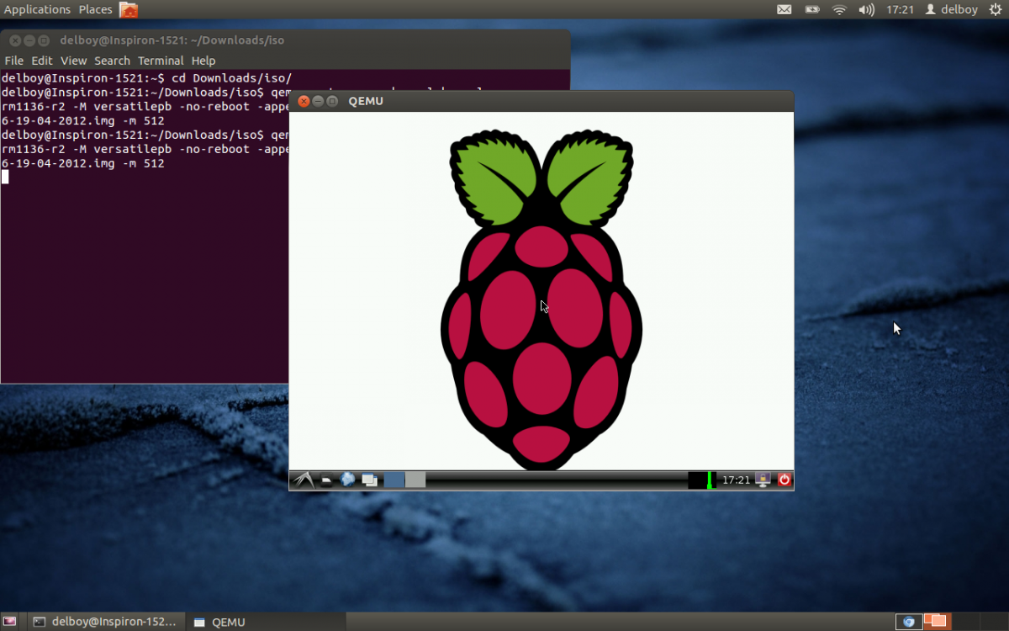Image resolution: width=1009 pixels, height=631 pixels.
Task: Open the screen lock icon in LXDE panel
Action: [763, 480]
